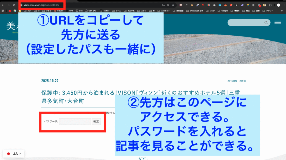Open the password manager key icon
The height and width of the screenshot is (160, 286).
click(163, 5)
